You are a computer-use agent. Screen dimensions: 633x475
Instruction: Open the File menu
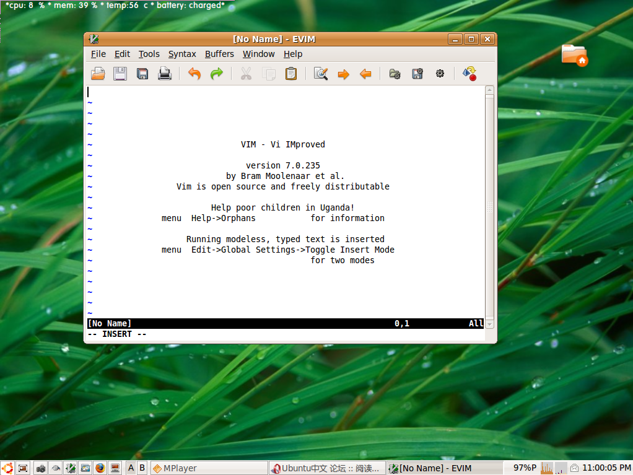click(x=98, y=54)
